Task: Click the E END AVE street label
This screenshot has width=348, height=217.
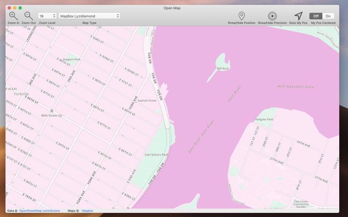Action: tap(132, 176)
